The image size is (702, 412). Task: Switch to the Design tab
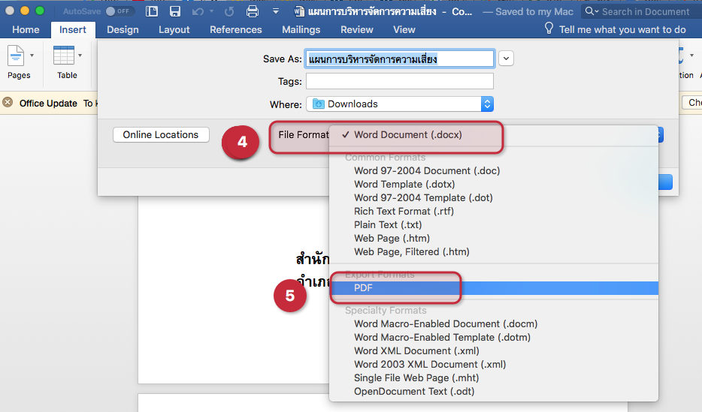(123, 29)
